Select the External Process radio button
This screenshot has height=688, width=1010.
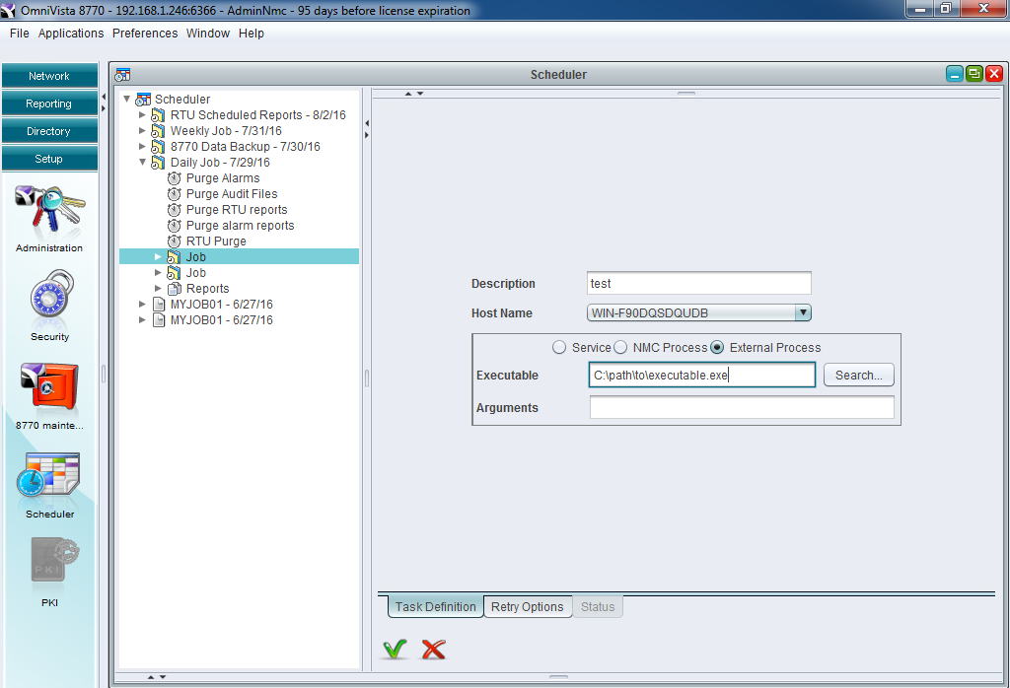[x=717, y=348]
